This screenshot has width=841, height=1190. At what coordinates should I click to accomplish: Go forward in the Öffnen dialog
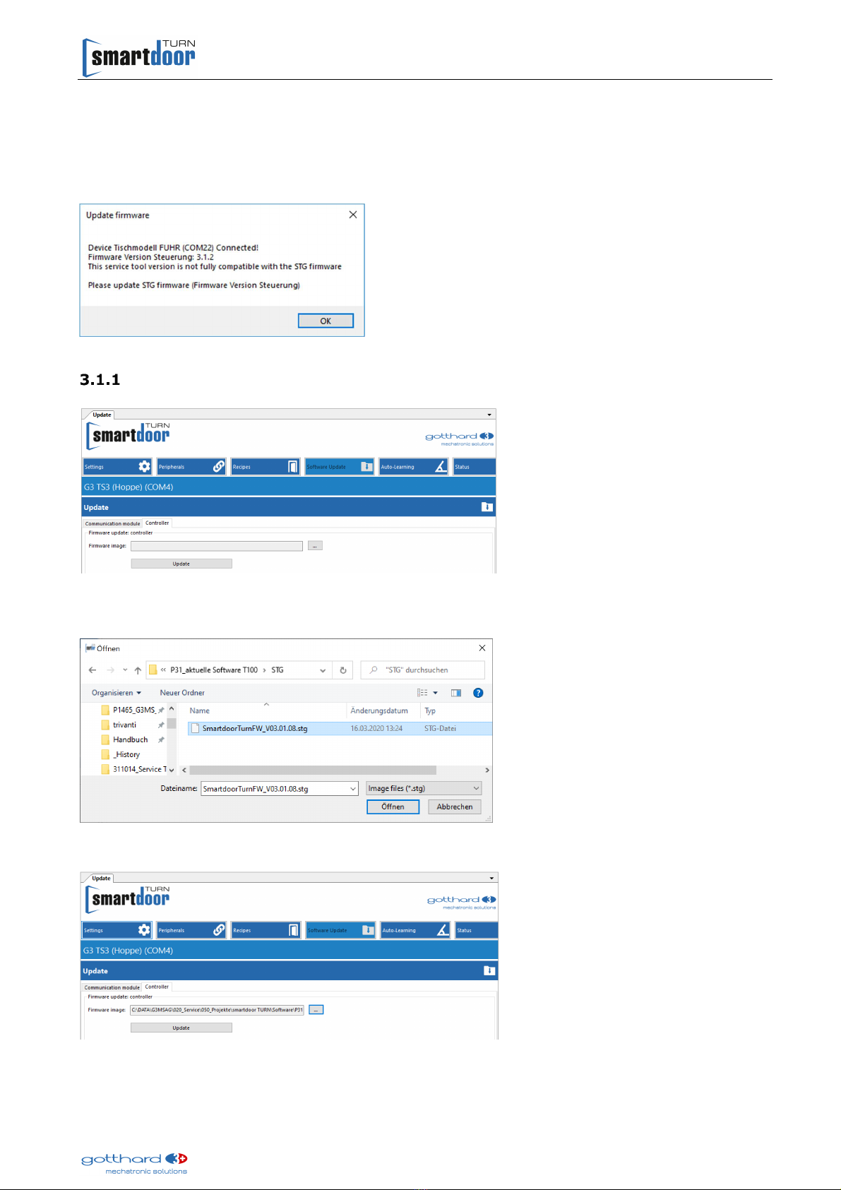(110, 670)
